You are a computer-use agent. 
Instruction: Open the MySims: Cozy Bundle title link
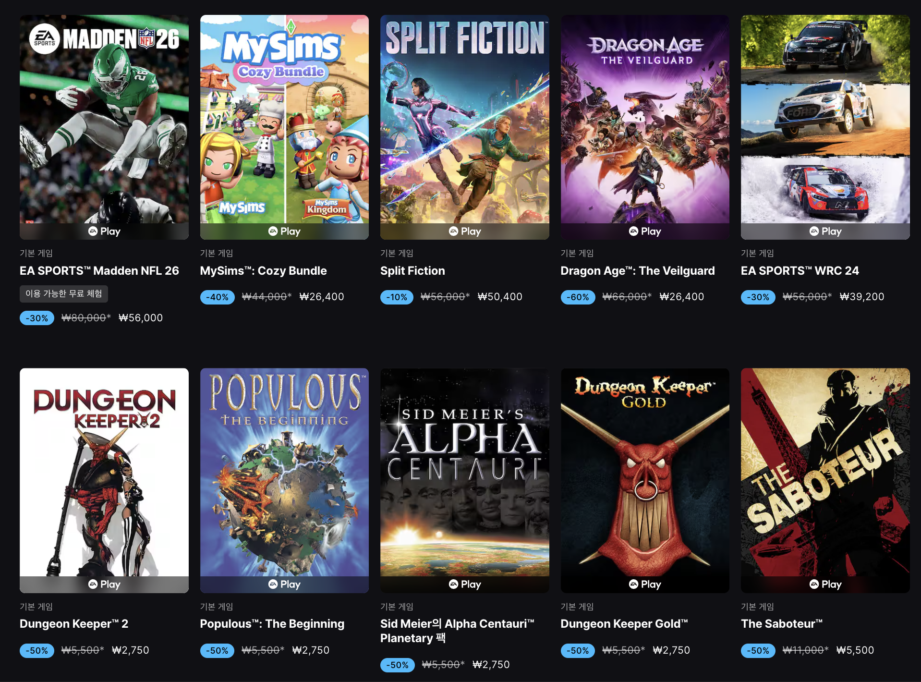point(263,271)
